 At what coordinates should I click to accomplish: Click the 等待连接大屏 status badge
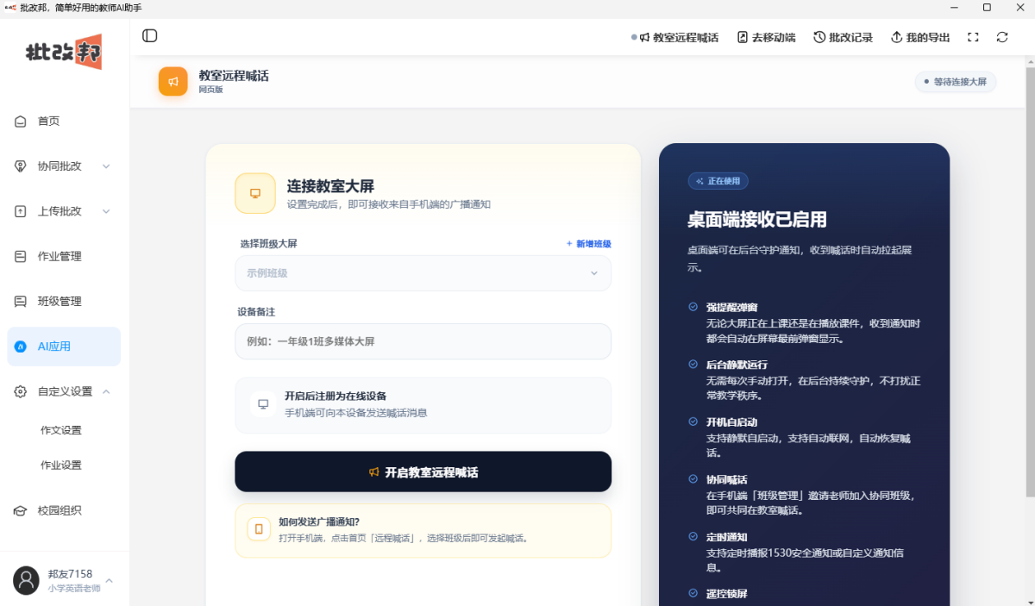coord(956,82)
